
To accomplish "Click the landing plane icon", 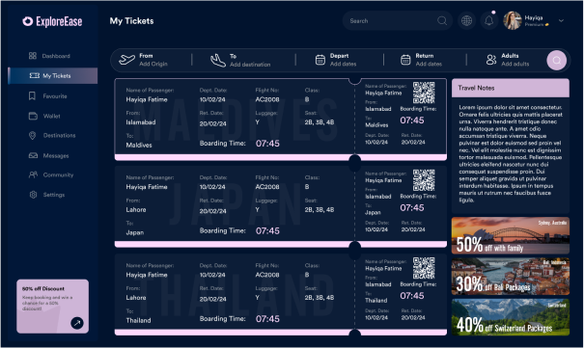I will (x=218, y=60).
